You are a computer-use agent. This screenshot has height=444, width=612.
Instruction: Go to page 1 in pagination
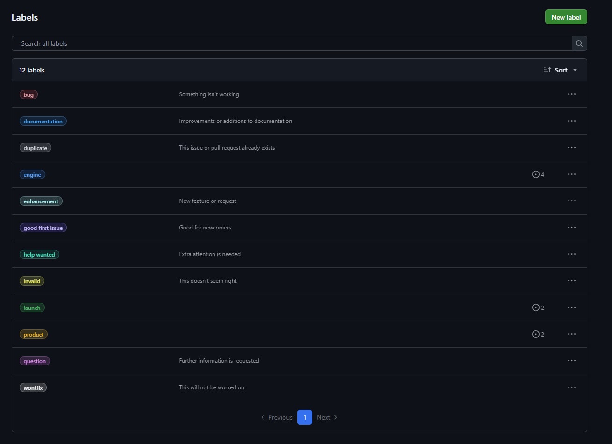305,417
